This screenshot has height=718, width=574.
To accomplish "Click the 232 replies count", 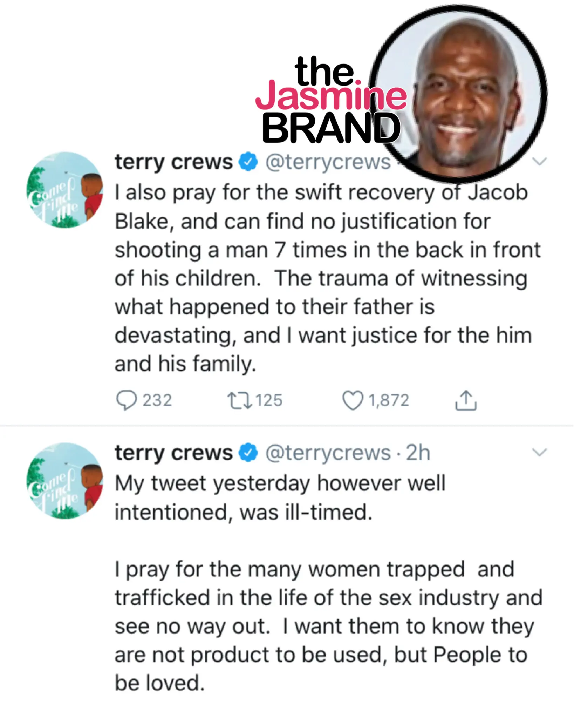I will pyautogui.click(x=157, y=400).
